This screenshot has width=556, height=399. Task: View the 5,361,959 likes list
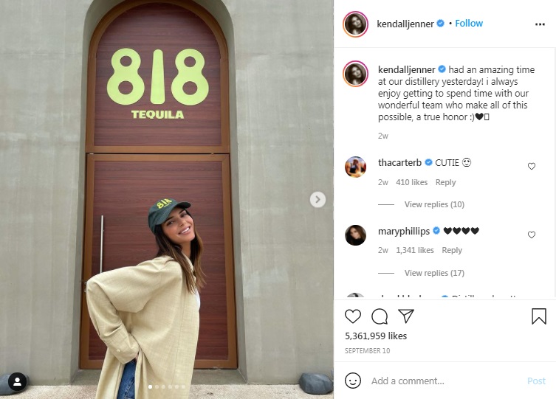click(x=376, y=336)
